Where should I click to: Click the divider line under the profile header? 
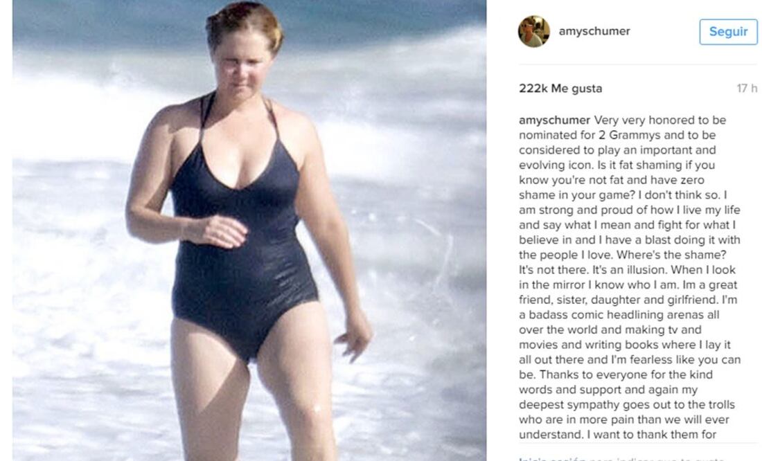tap(637, 64)
